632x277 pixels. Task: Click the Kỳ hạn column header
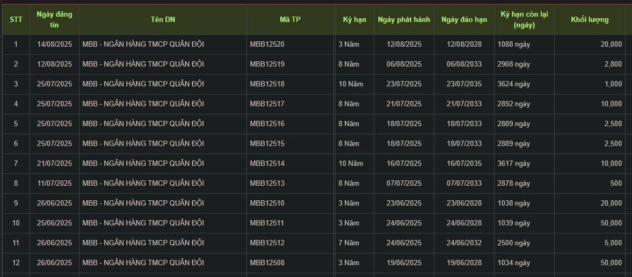coord(355,19)
